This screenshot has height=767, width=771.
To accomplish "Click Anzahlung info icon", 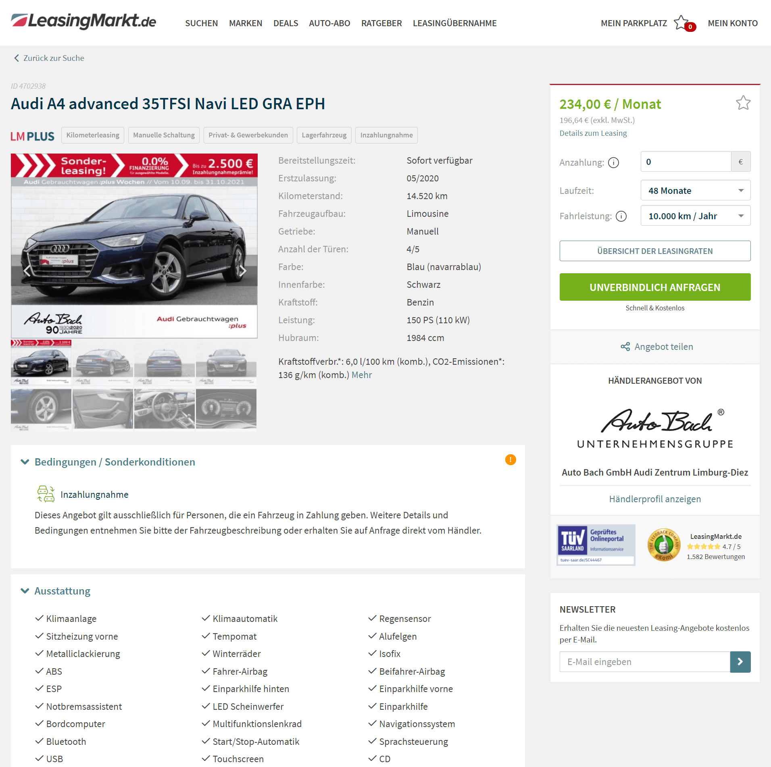I will [x=613, y=162].
